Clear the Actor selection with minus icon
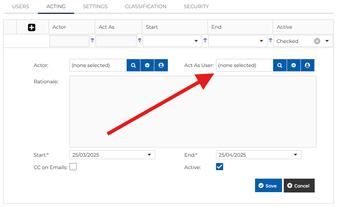The height and width of the screenshot is (207, 337). [147, 65]
